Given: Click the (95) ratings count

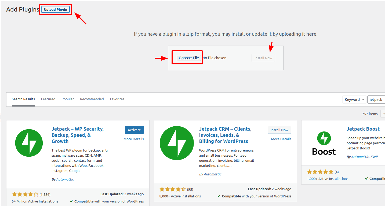Looking at the screenshot, I should coord(190,189).
